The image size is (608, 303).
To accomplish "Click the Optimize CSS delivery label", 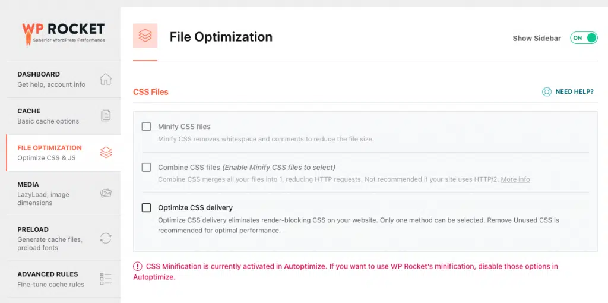I will pos(195,207).
